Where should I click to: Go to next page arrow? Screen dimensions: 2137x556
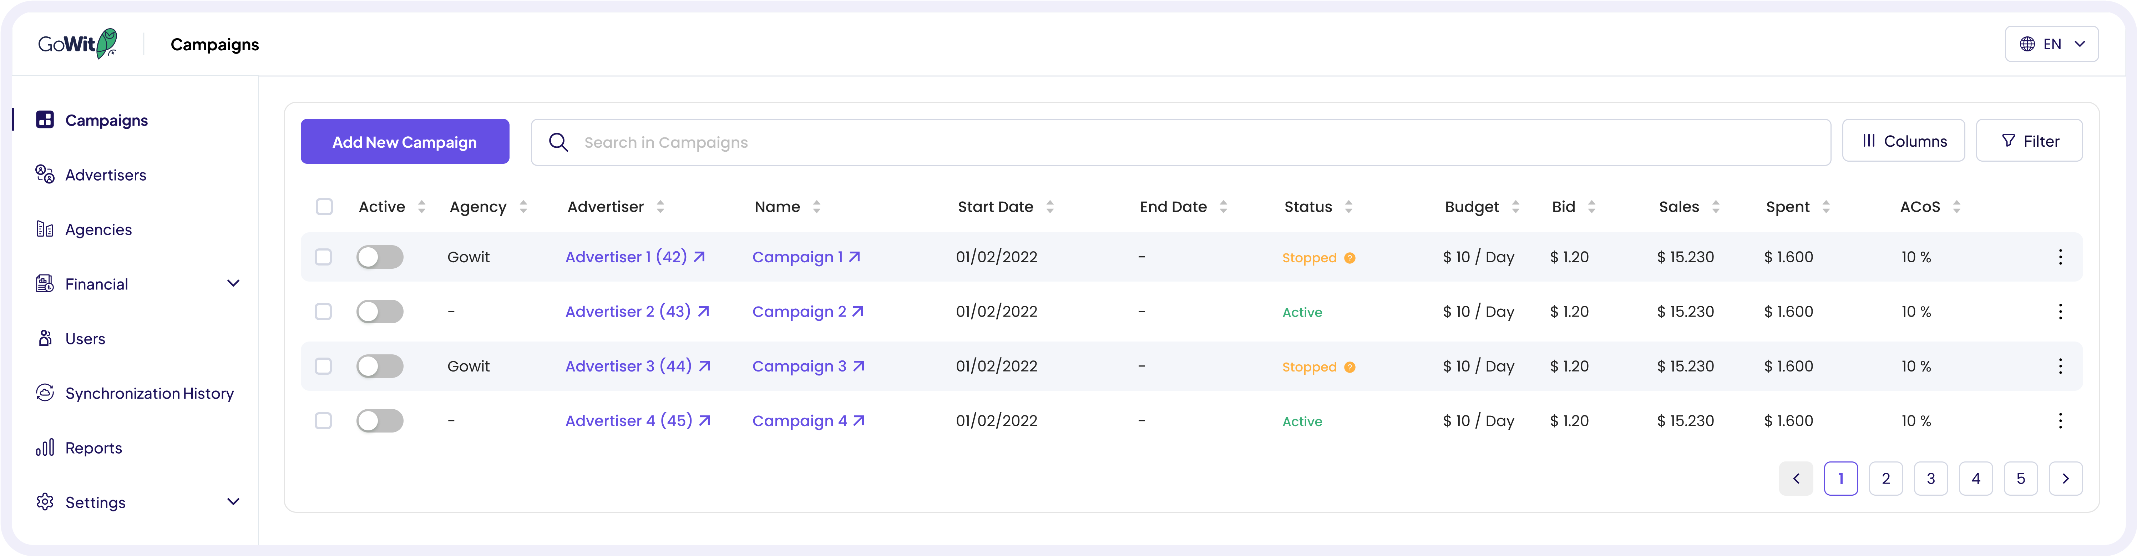coord(2065,479)
